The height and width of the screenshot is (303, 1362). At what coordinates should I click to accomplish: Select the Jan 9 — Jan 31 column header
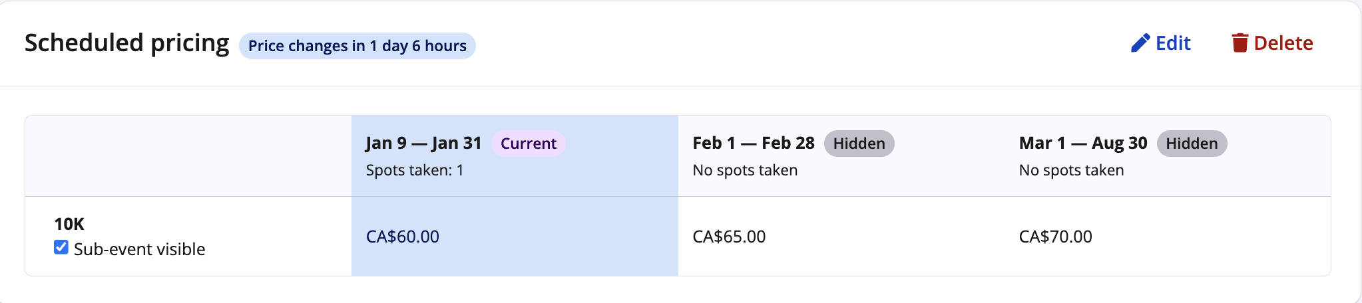(x=423, y=144)
